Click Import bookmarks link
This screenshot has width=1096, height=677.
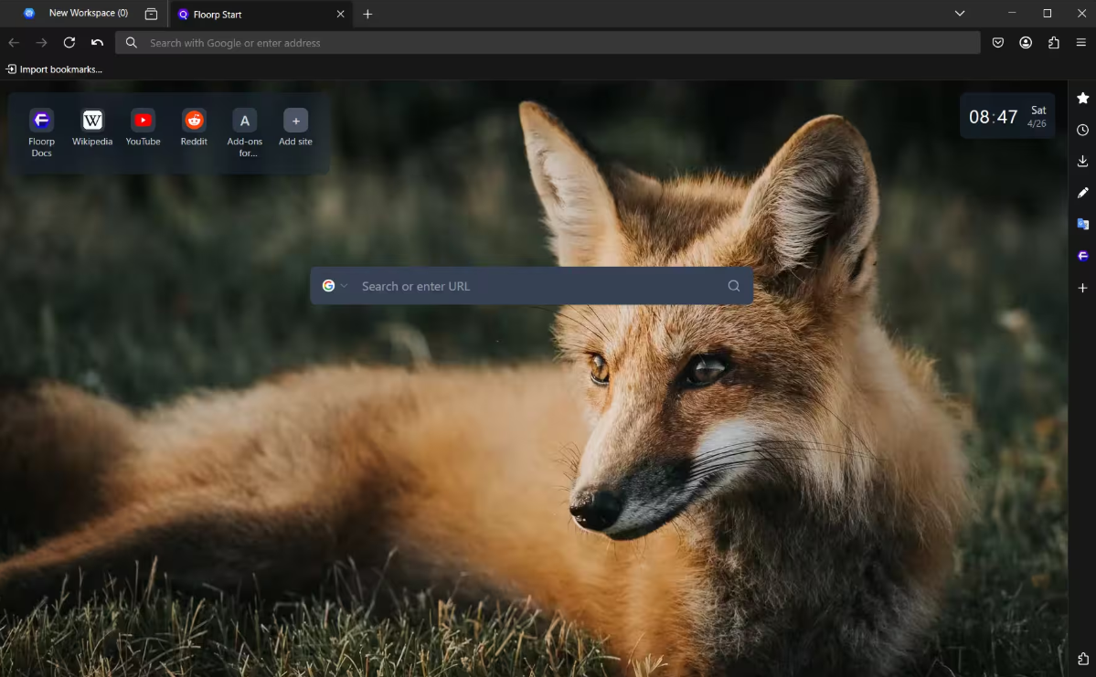[54, 69]
